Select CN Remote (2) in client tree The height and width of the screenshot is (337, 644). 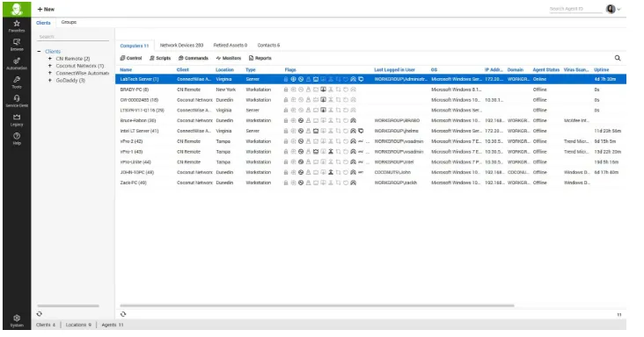tap(73, 59)
